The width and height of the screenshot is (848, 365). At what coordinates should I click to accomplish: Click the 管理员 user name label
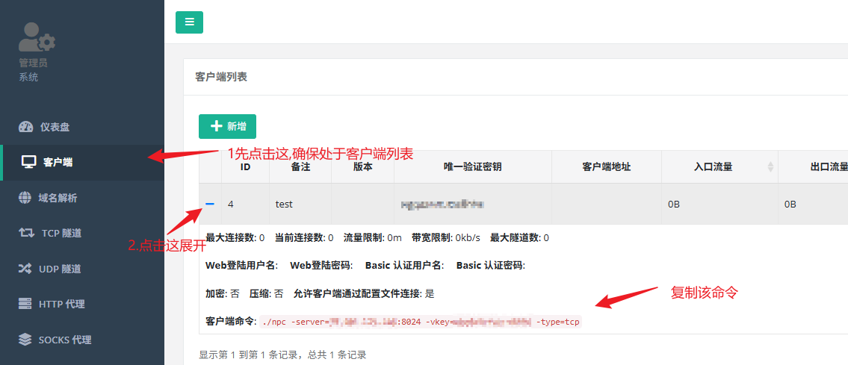point(33,63)
